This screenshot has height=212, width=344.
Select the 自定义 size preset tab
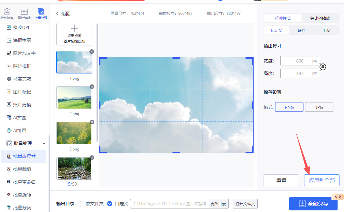coord(276,31)
